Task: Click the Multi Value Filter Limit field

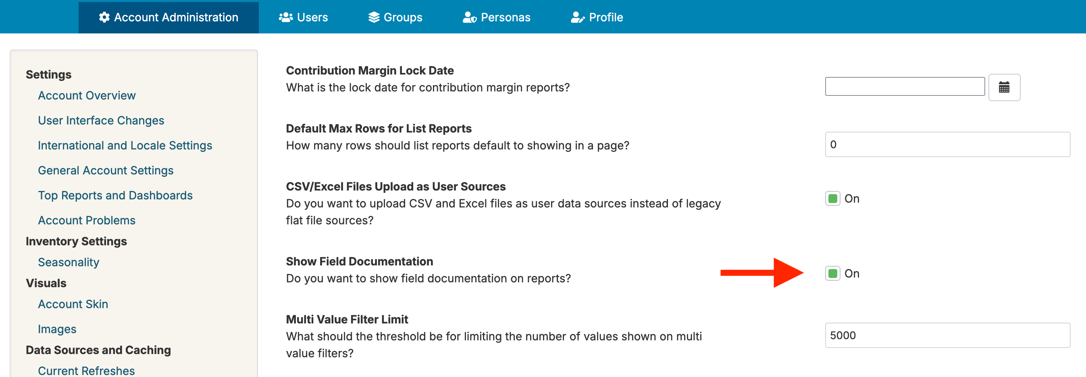Action: click(947, 335)
